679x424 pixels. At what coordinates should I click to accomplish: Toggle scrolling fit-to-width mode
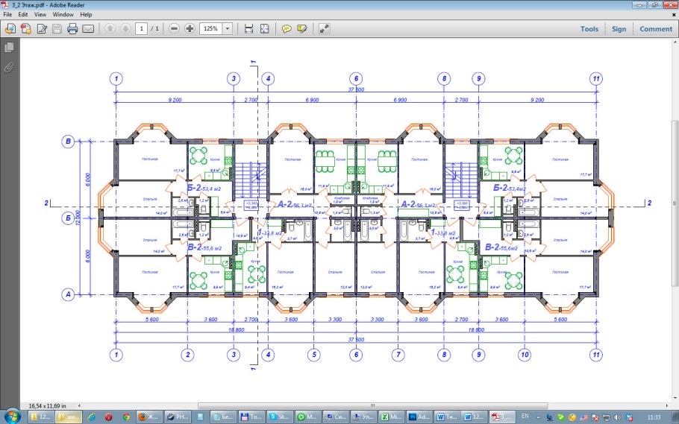[x=248, y=29]
